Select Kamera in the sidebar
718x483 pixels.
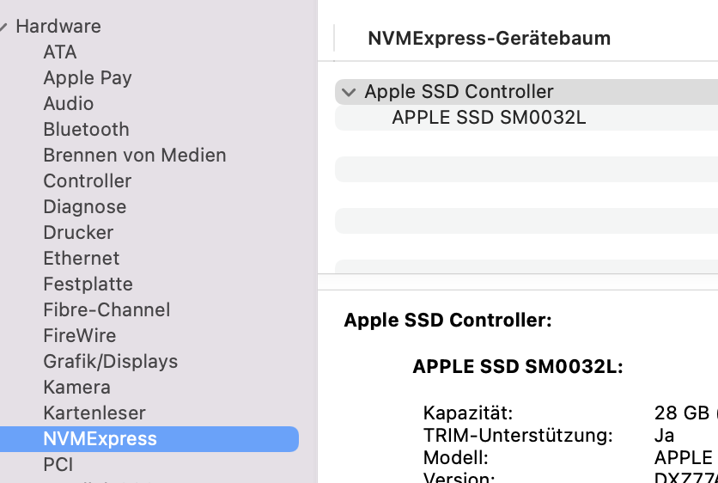click(77, 388)
